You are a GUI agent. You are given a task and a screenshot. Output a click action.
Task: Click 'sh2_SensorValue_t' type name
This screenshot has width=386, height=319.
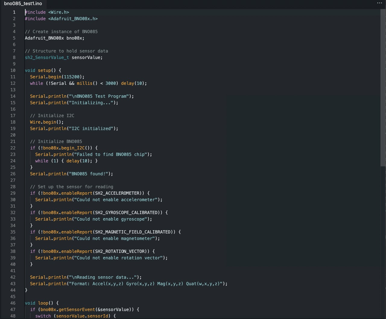(x=47, y=57)
